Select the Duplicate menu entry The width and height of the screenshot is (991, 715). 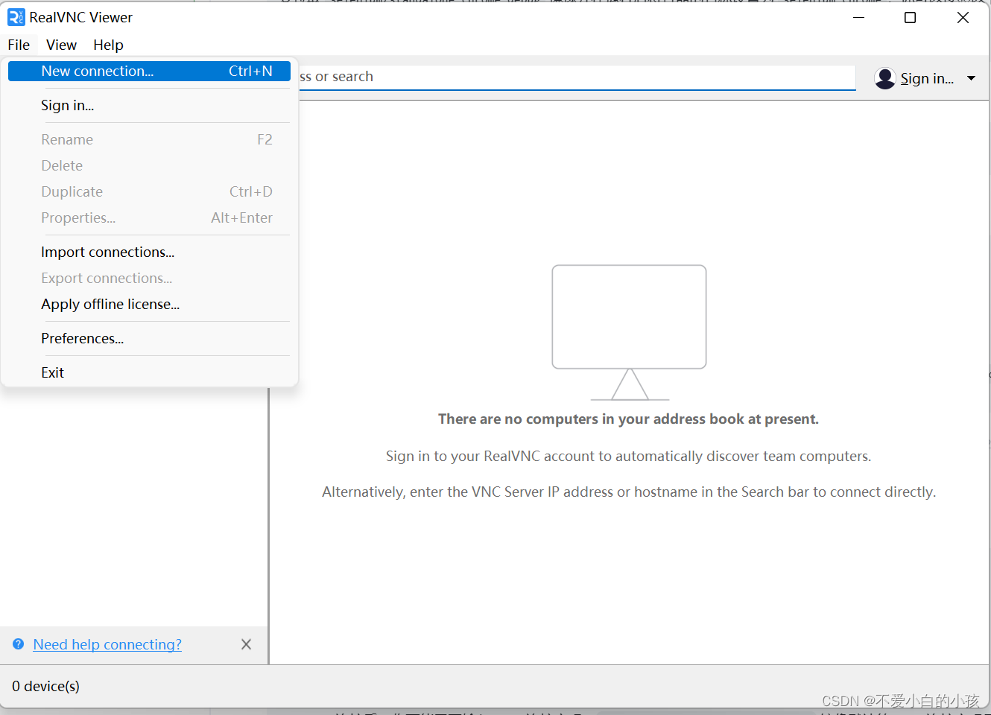pos(149,191)
